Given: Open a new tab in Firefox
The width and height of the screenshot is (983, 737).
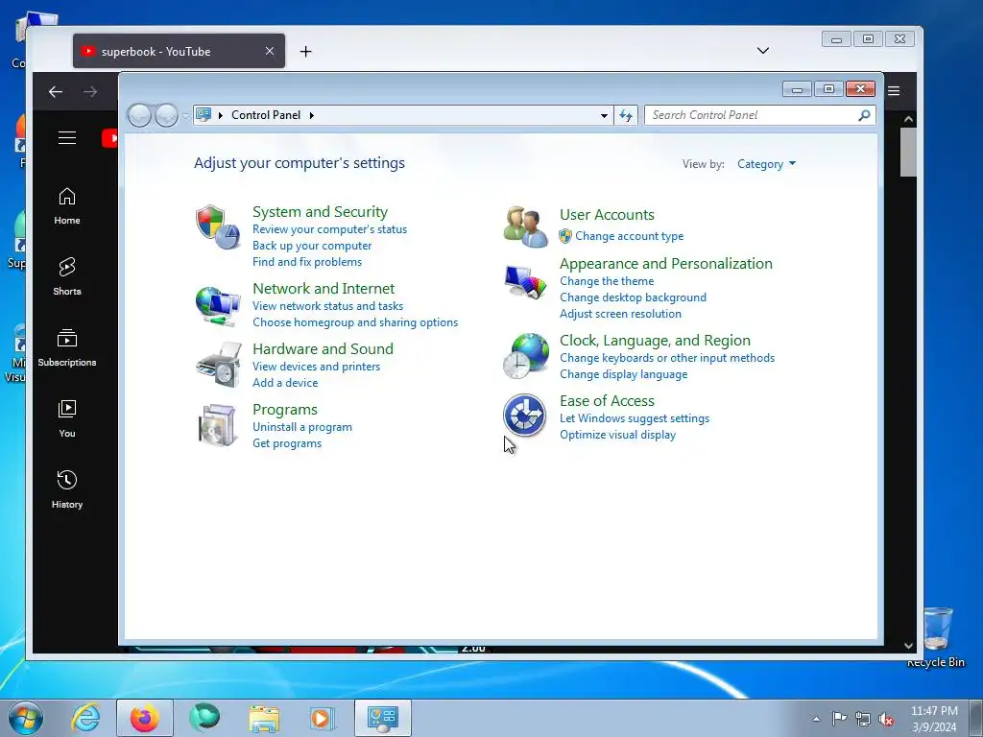Looking at the screenshot, I should pos(306,52).
